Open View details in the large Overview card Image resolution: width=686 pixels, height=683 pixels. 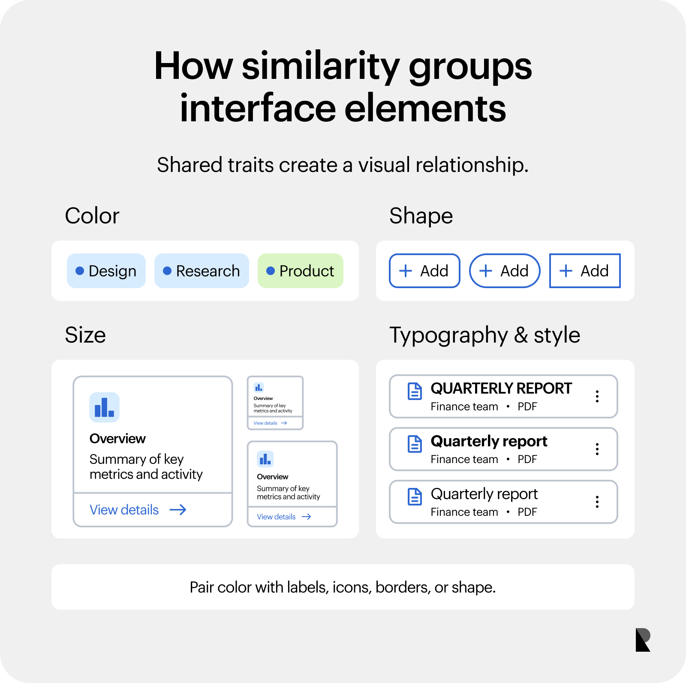pos(138,509)
